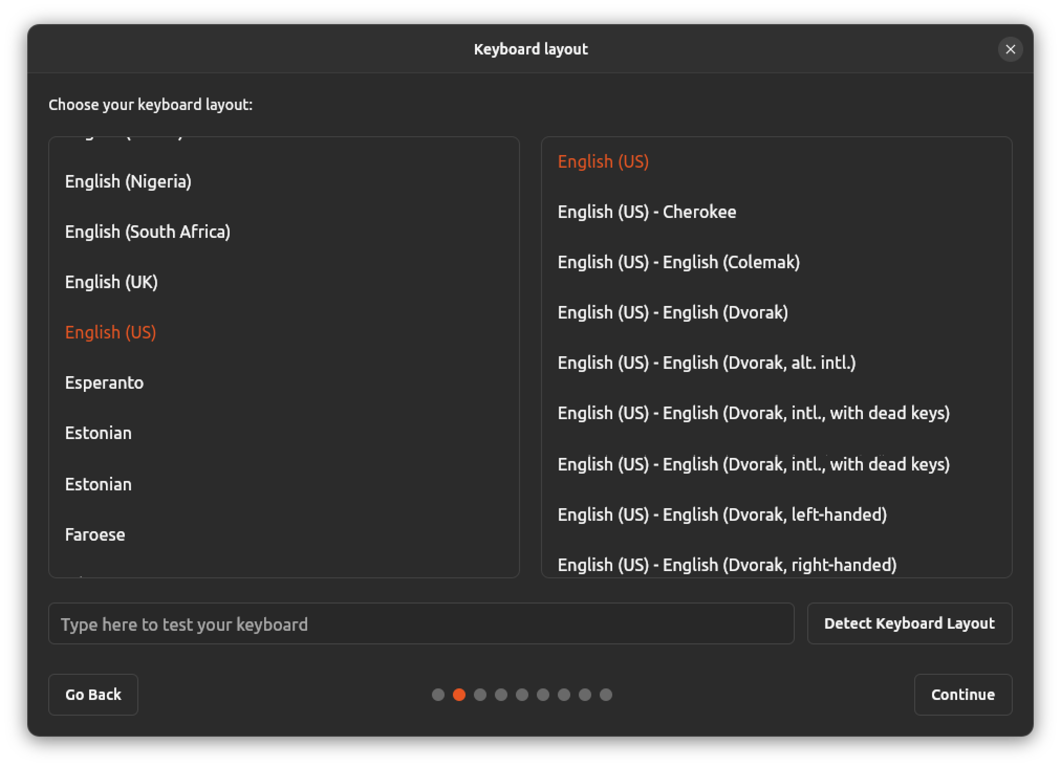Select English (UK) keyboard layout
Image resolution: width=1061 pixels, height=767 pixels.
111,282
